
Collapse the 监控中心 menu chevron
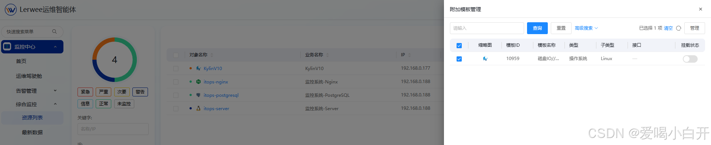point(55,47)
